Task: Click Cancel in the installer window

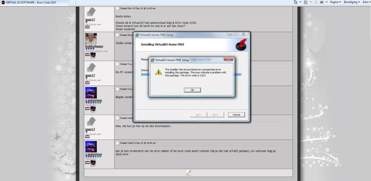Action: click(236, 115)
